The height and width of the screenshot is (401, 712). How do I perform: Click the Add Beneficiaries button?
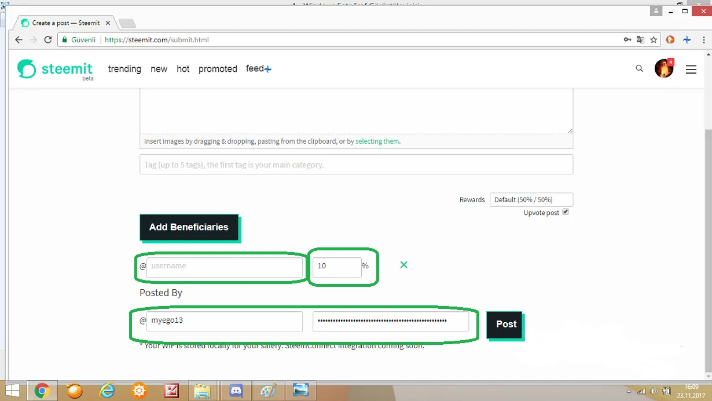pos(189,227)
